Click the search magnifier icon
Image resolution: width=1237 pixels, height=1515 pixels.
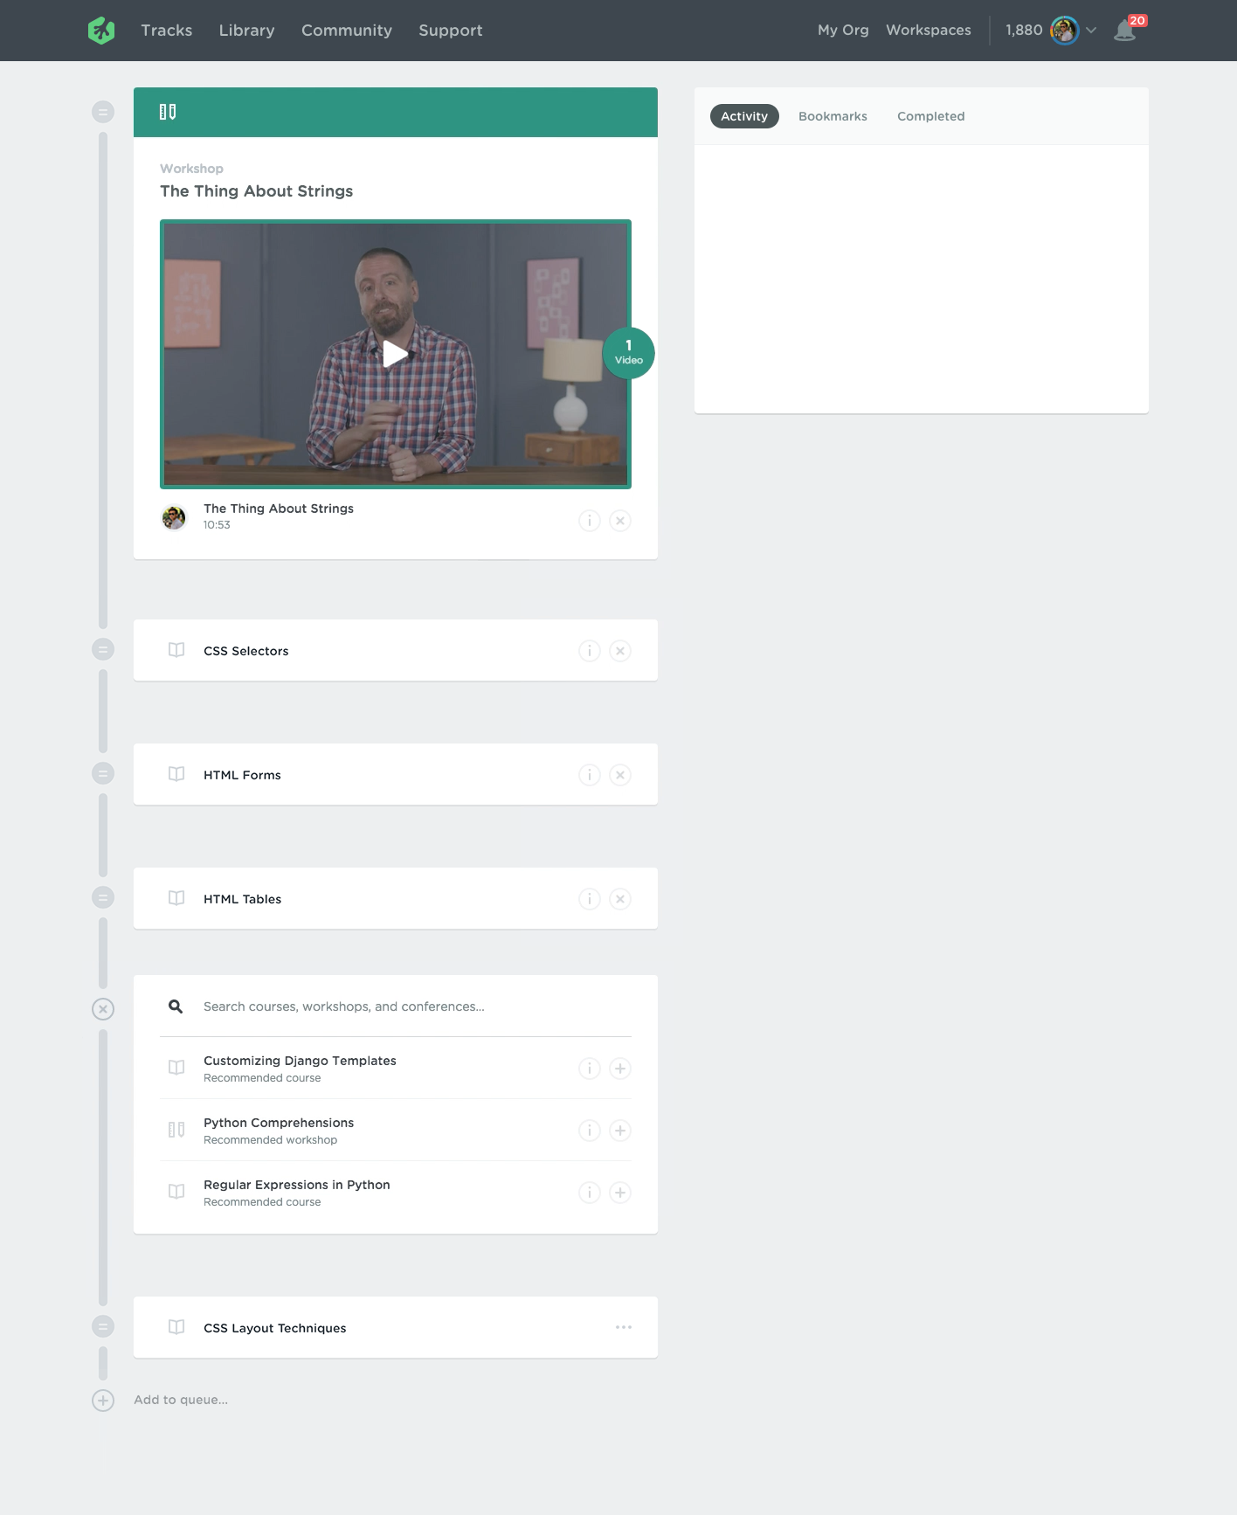[x=176, y=1007]
